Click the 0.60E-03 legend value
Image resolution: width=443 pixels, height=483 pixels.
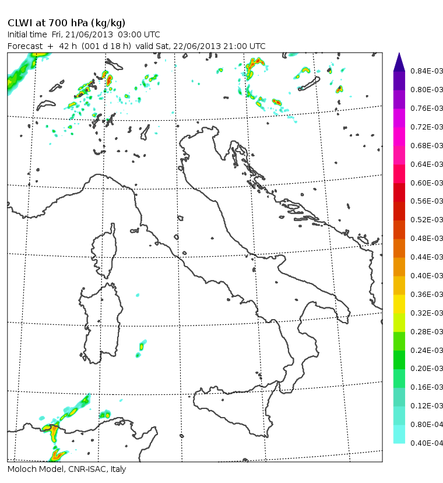427,183
